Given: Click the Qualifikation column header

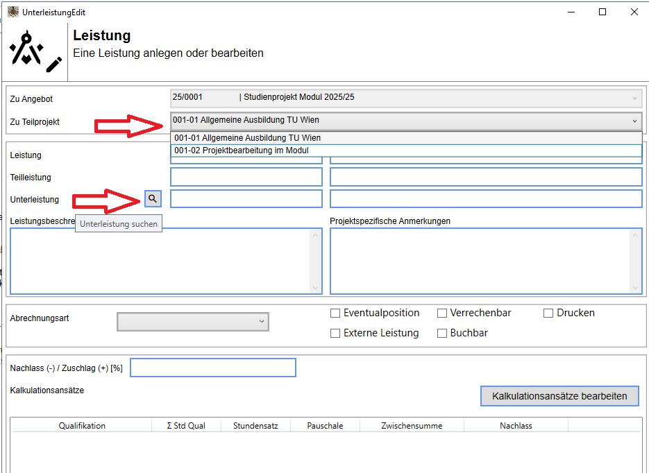Looking at the screenshot, I should tap(82, 426).
